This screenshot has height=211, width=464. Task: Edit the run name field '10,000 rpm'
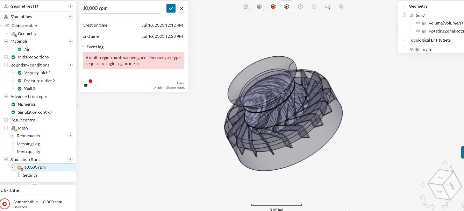tap(121, 8)
